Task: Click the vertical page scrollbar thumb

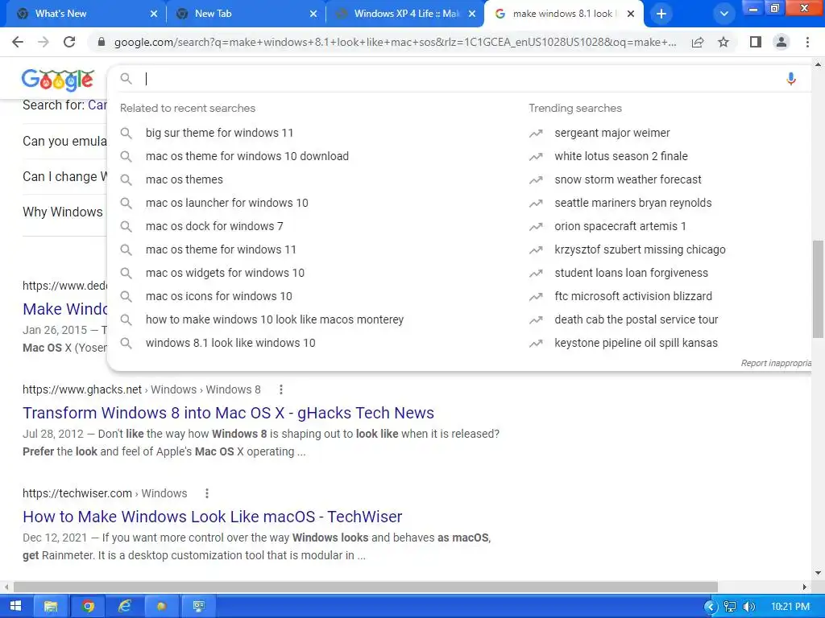Action: coord(818,289)
